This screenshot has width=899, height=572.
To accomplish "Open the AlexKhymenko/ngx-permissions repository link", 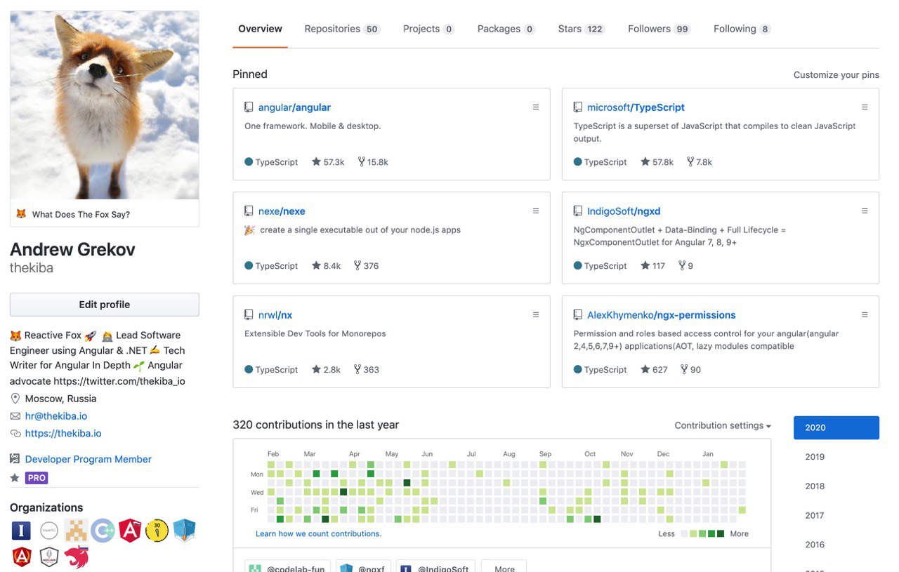I will pyautogui.click(x=662, y=315).
